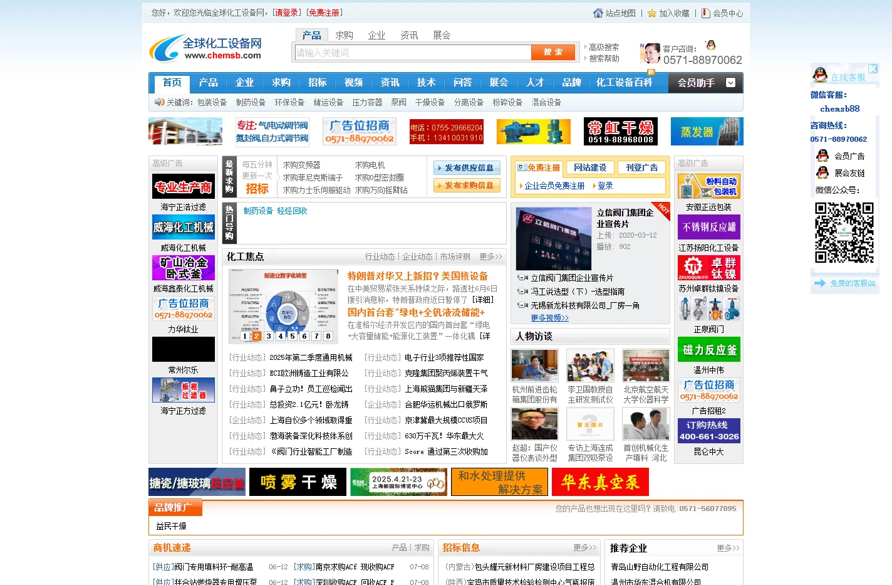The image size is (892, 585).
Task: Open 求购变频器 purchase request link
Action: click(301, 165)
